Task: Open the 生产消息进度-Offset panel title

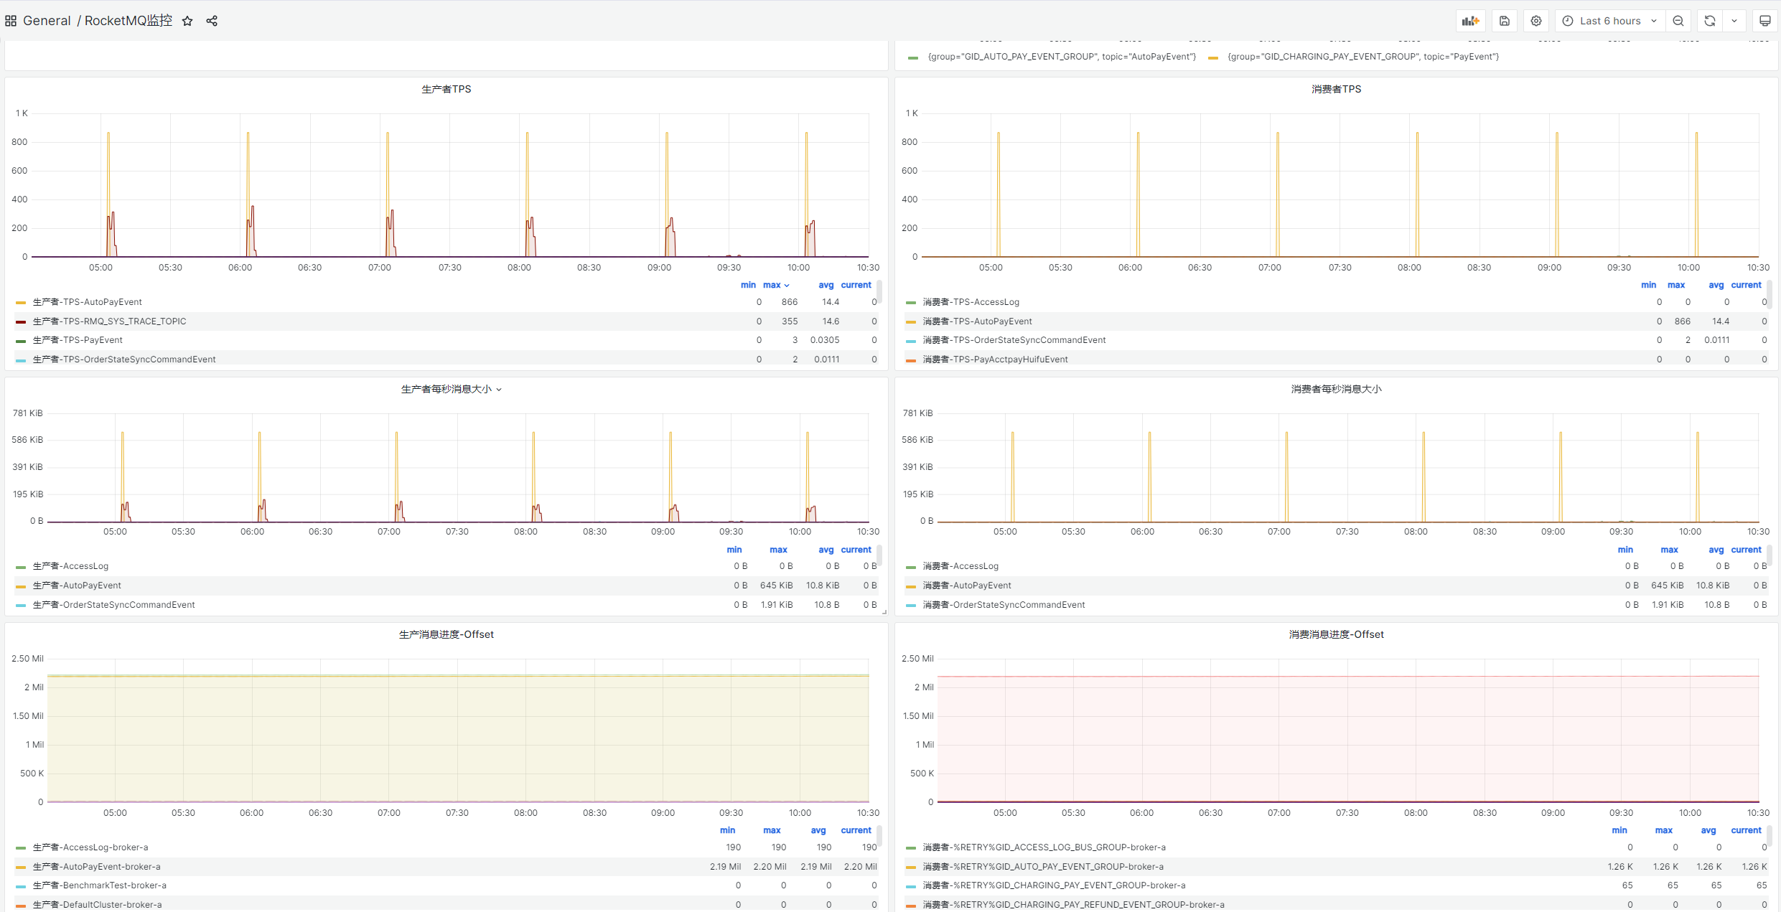Action: pos(447,634)
